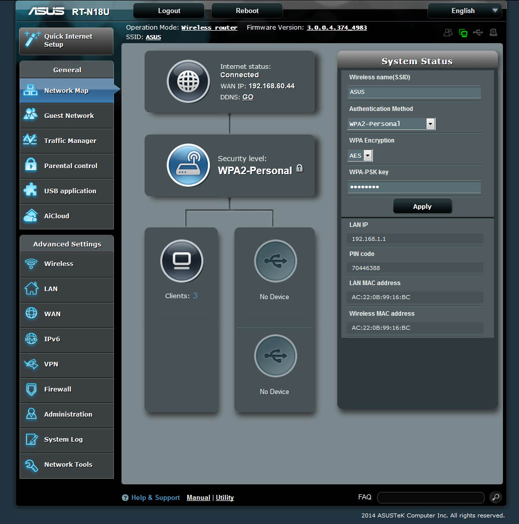Open the Utility link in footer
Viewport: 519px width, 524px height.
tap(224, 497)
